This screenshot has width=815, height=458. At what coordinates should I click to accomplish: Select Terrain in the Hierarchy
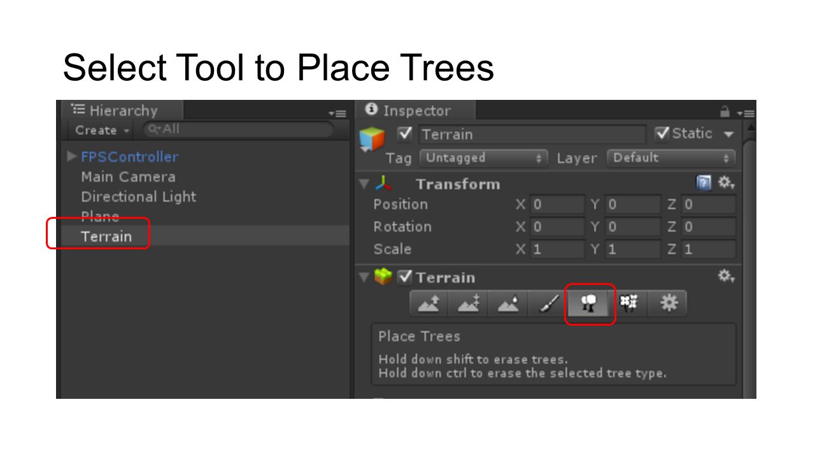[x=106, y=236]
